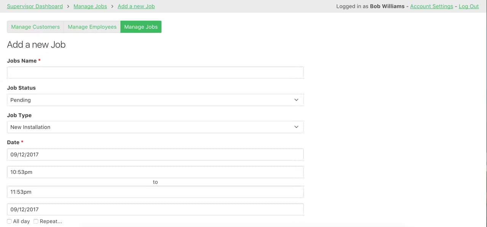The image size is (487, 227).
Task: Enable the All day checkbox
Action: [10, 221]
